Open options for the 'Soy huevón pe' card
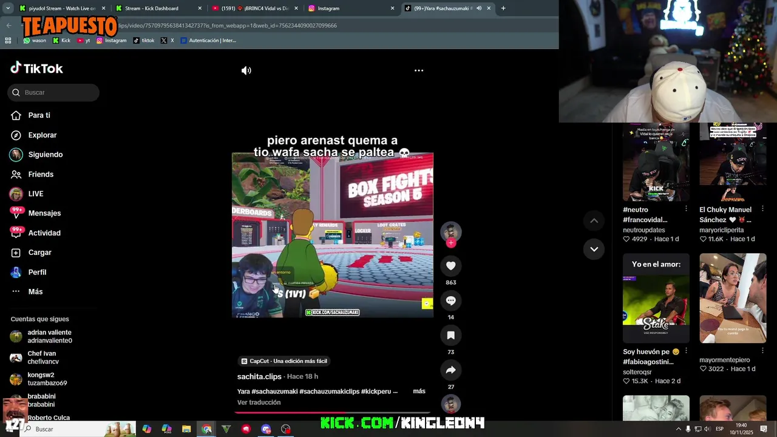This screenshot has height=437, width=777. 686,351
